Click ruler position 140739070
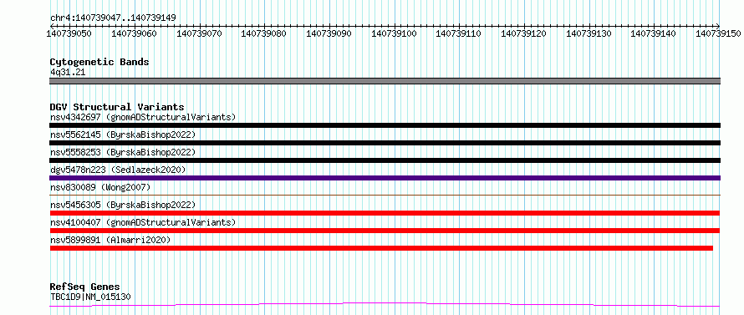The width and height of the screenshot is (744, 315). [199, 33]
